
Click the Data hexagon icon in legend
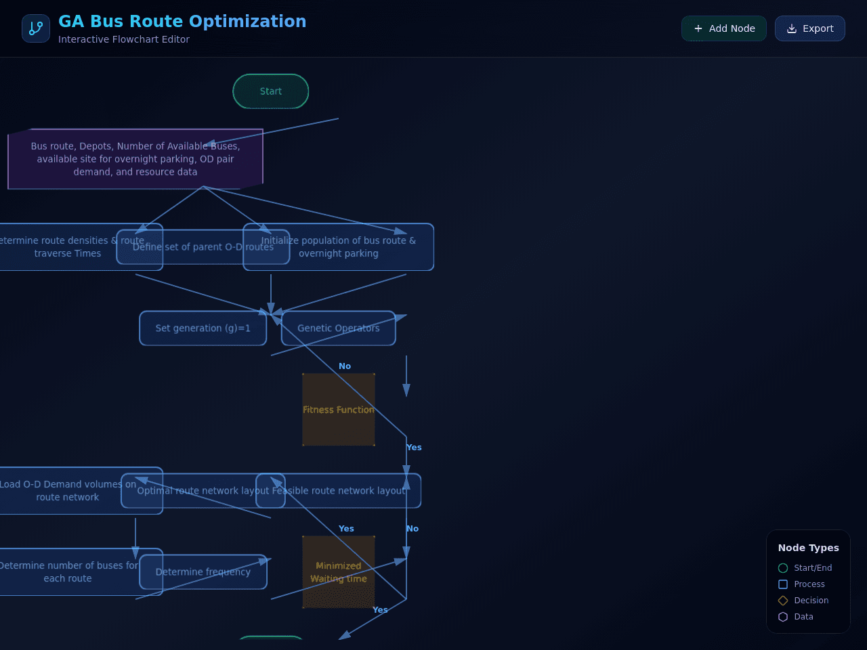pos(783,617)
